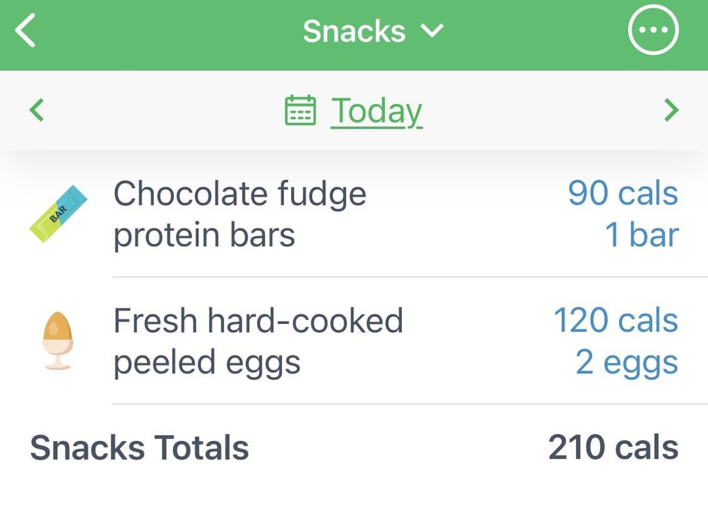
Task: Tap the 210 cals total
Action: (x=613, y=447)
